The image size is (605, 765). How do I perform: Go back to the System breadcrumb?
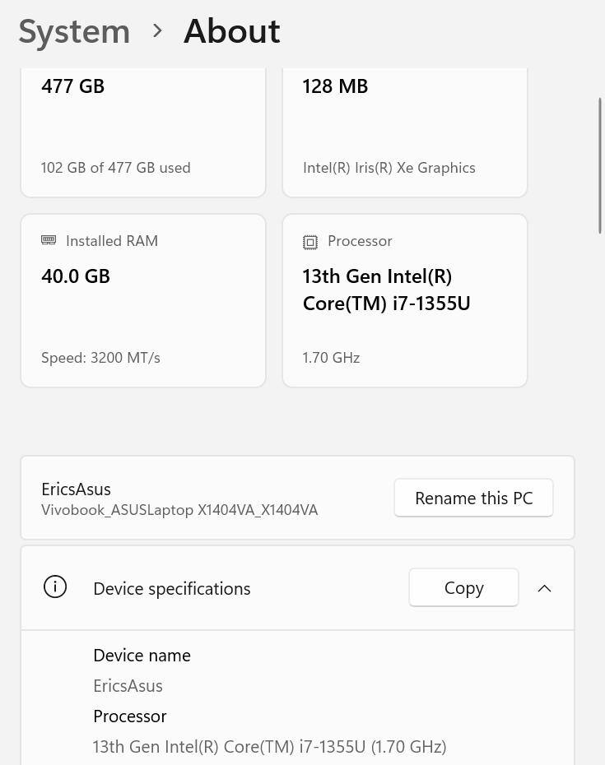pos(74,31)
